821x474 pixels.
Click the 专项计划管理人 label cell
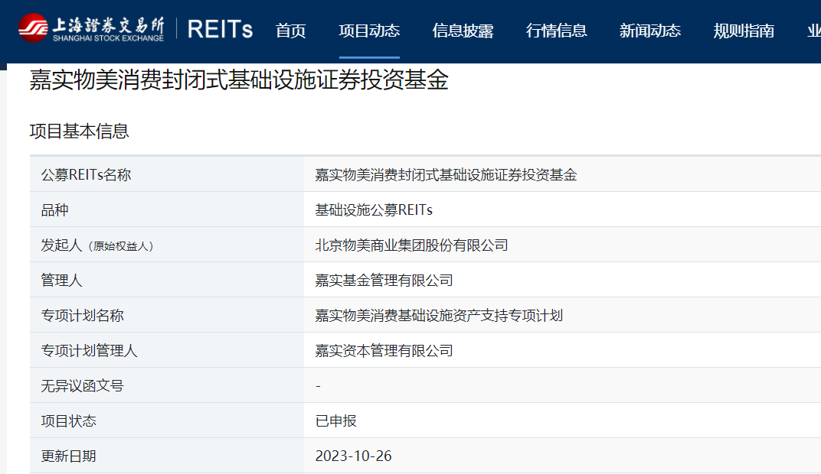pos(166,350)
